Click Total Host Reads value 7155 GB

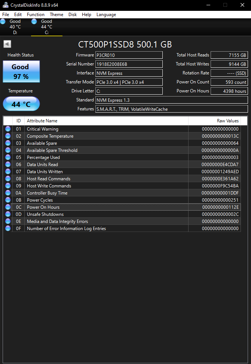[x=229, y=55]
